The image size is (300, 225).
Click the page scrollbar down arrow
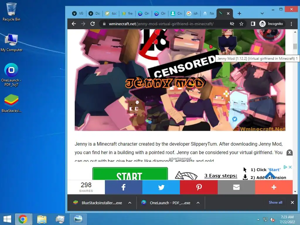[295, 192]
